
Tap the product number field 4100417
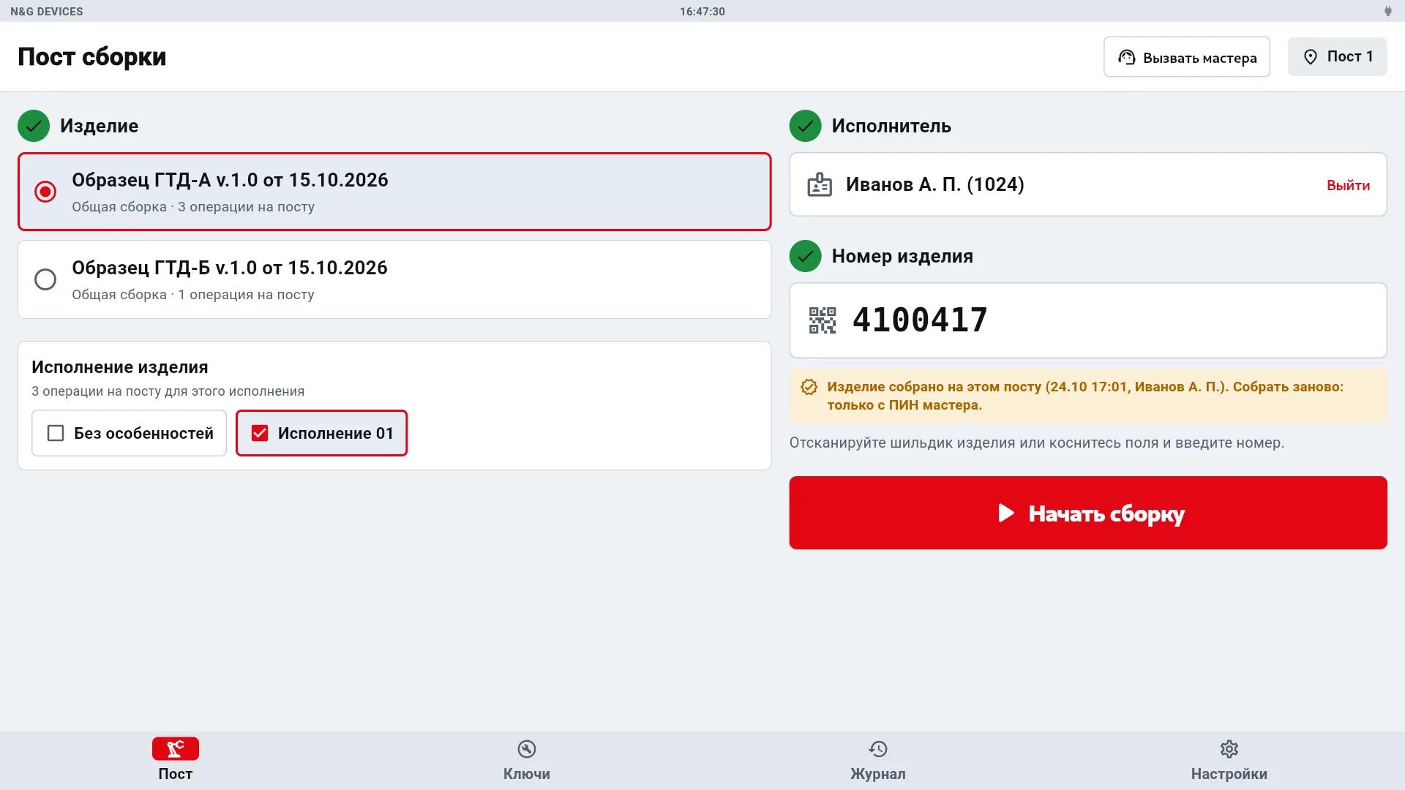click(1088, 320)
